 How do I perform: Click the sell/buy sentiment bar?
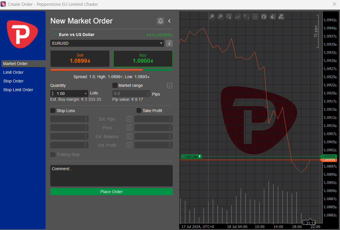click(111, 70)
